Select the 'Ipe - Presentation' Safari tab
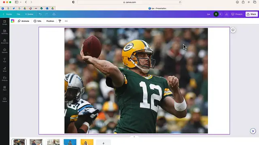The width and height of the screenshot is (259, 145). (157, 8)
